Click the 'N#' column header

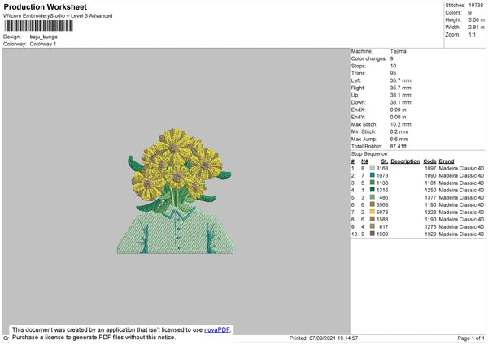(x=364, y=161)
